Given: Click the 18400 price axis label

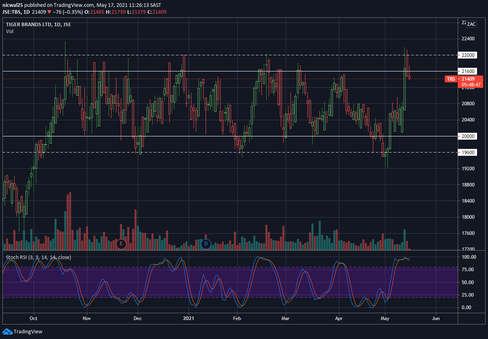Looking at the screenshot, I should pos(467,201).
